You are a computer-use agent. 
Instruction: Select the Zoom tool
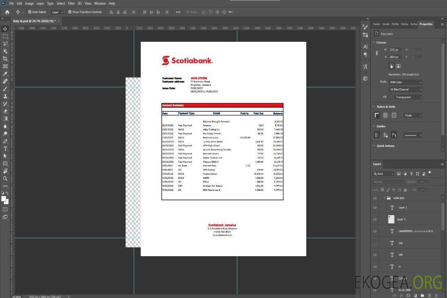5,178
